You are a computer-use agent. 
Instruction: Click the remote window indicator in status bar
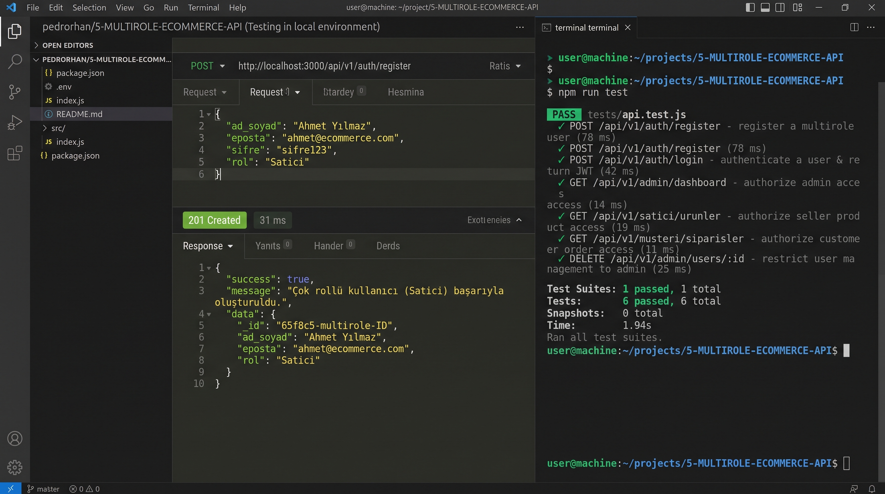tap(11, 489)
